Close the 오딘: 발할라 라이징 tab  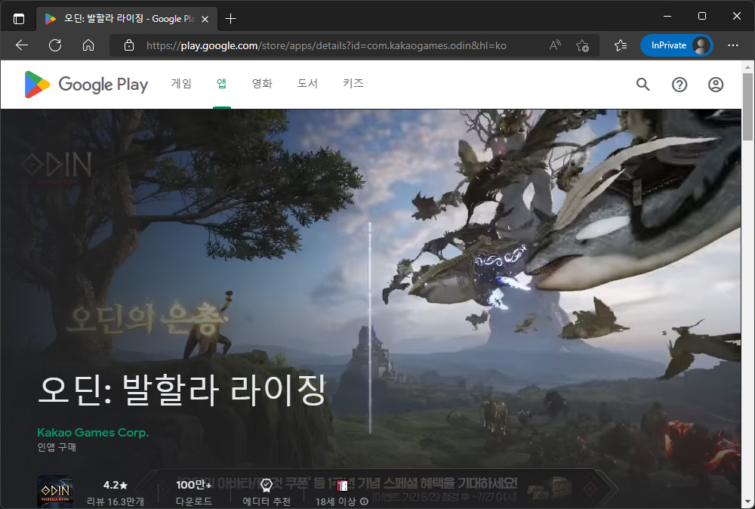205,19
